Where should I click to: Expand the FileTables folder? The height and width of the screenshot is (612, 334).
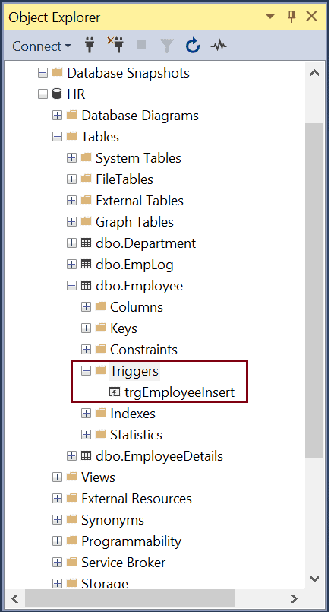71,179
